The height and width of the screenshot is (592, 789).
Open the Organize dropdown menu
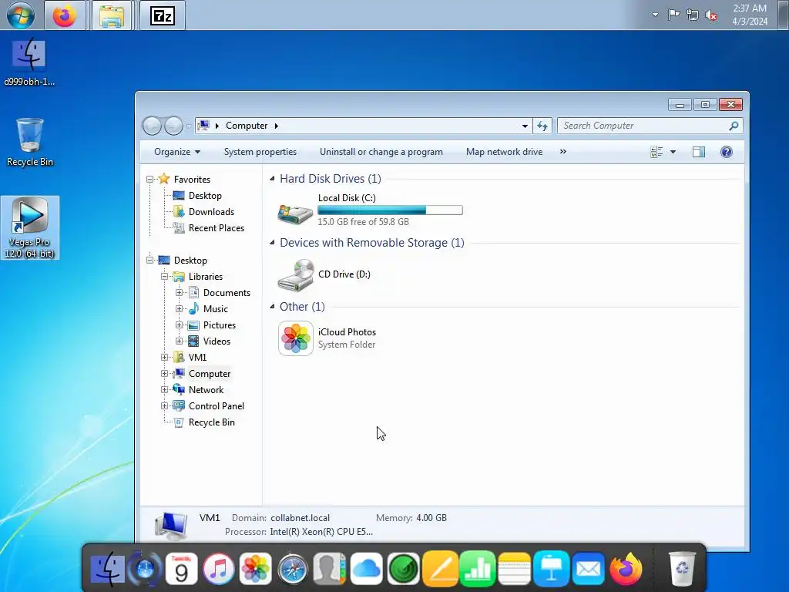coord(177,152)
